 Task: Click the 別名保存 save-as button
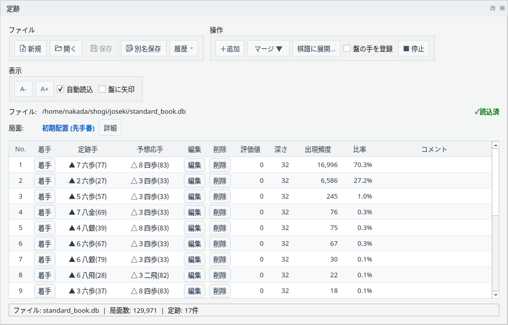(x=144, y=49)
